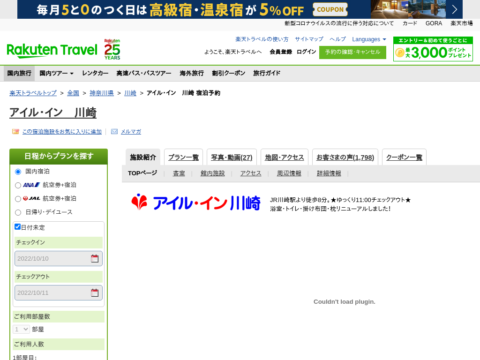Expand the 国内ツアー menu
Screen dimensions: 480x360
[57, 73]
